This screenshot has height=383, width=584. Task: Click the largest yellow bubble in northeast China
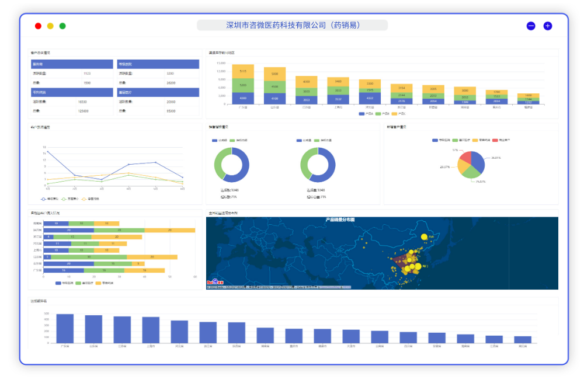click(424, 236)
